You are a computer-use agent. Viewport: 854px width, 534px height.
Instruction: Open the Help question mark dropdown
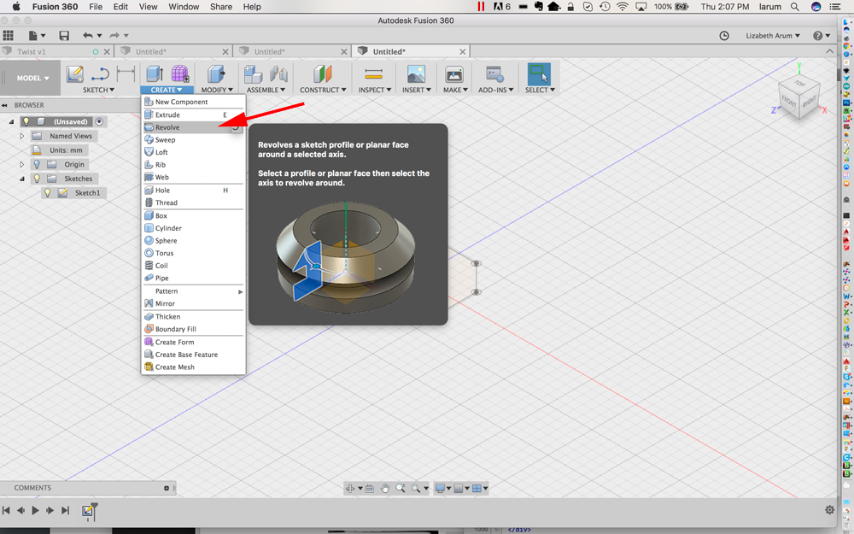click(x=822, y=36)
